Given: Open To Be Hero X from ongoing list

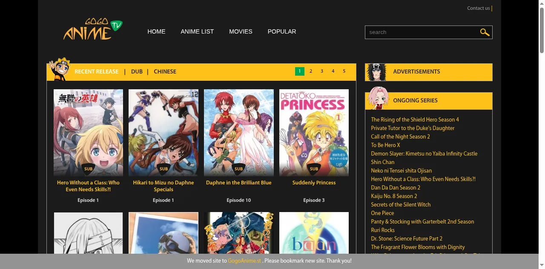Looking at the screenshot, I should 385,145.
